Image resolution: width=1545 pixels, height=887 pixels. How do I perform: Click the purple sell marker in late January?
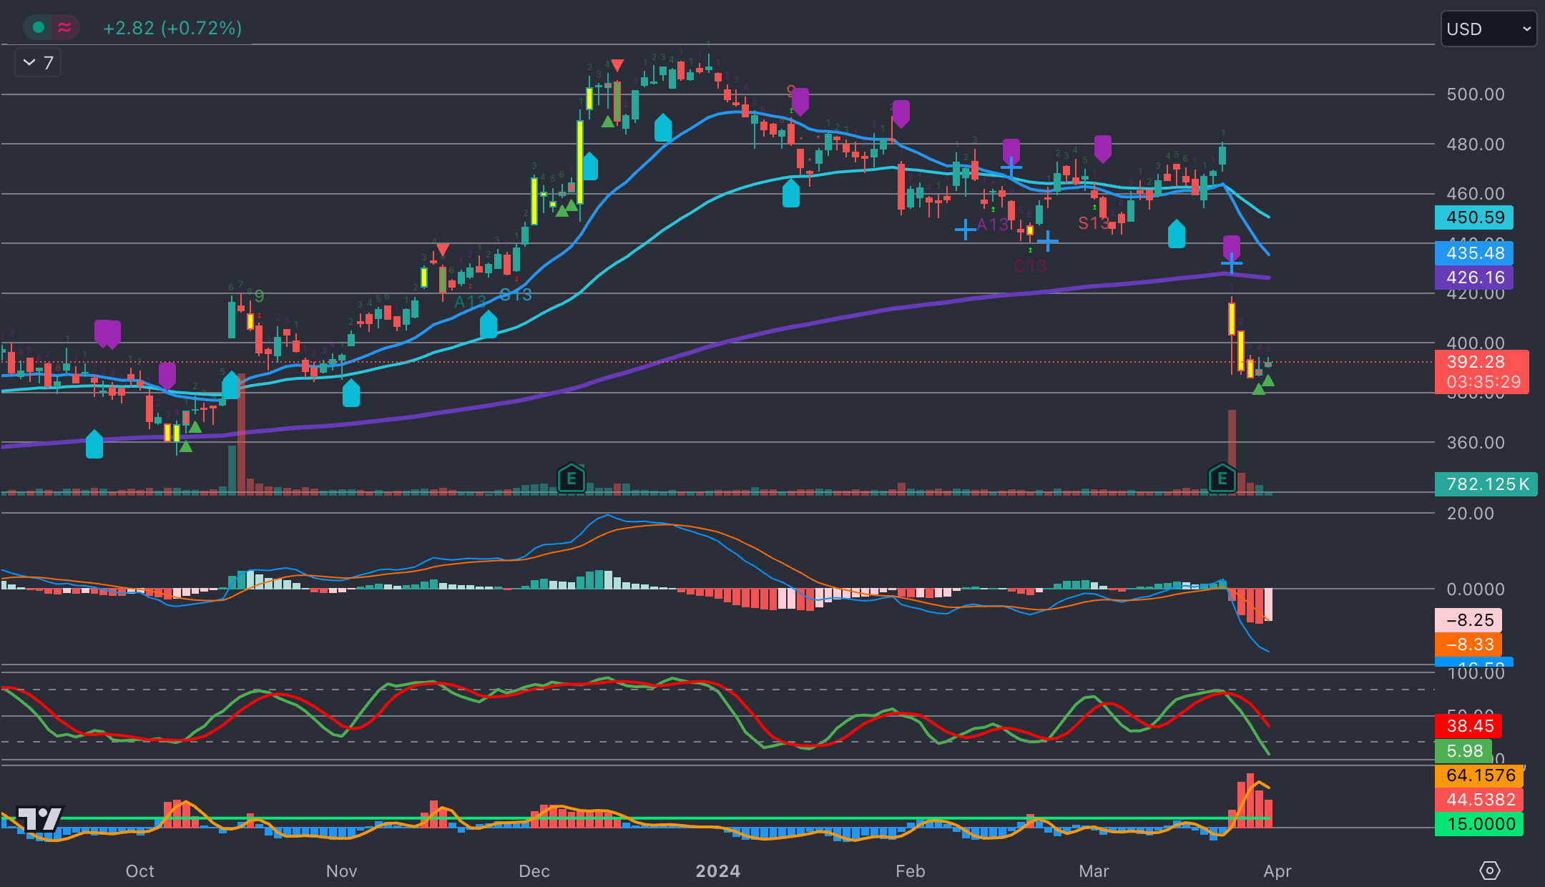click(x=901, y=113)
